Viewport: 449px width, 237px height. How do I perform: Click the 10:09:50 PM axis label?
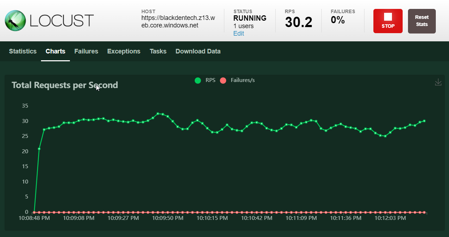click(x=168, y=218)
